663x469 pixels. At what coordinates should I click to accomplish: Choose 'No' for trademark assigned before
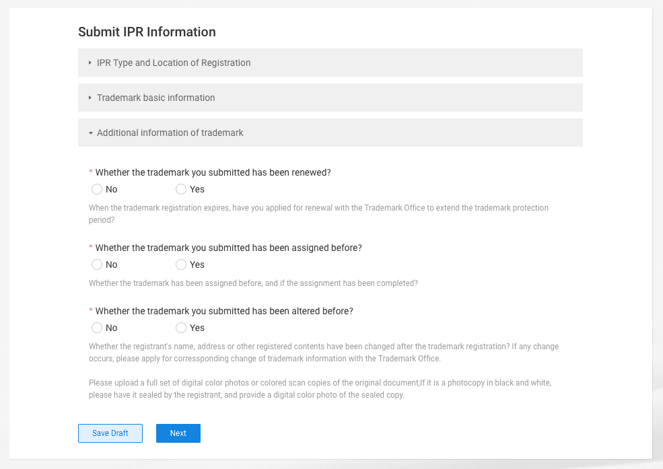tap(97, 264)
